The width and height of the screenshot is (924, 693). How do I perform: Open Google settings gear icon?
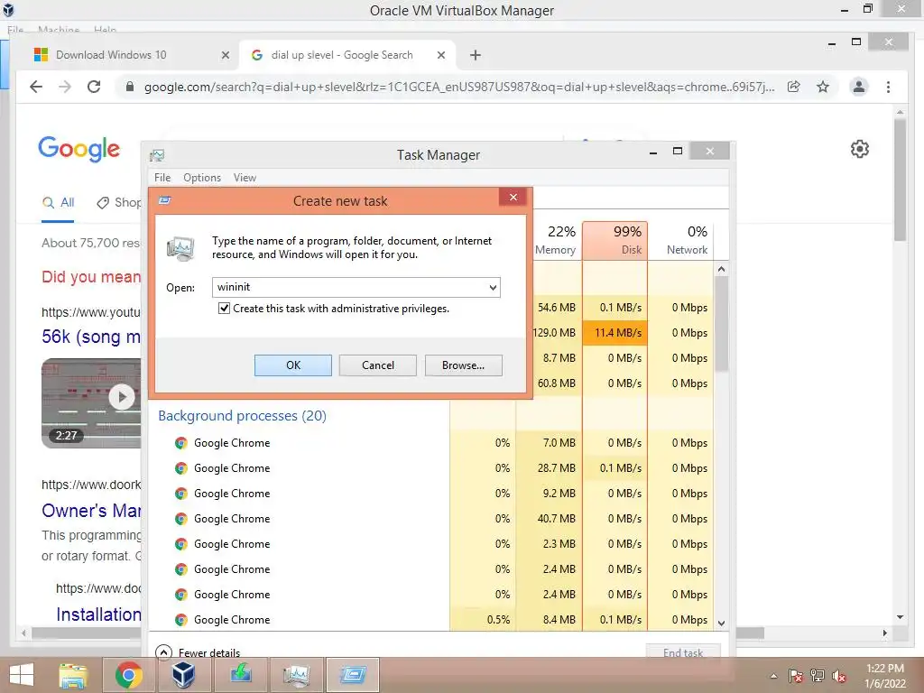click(x=860, y=149)
